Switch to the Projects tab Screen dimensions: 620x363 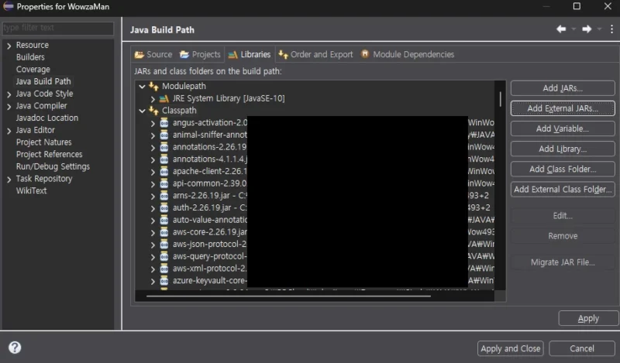200,54
